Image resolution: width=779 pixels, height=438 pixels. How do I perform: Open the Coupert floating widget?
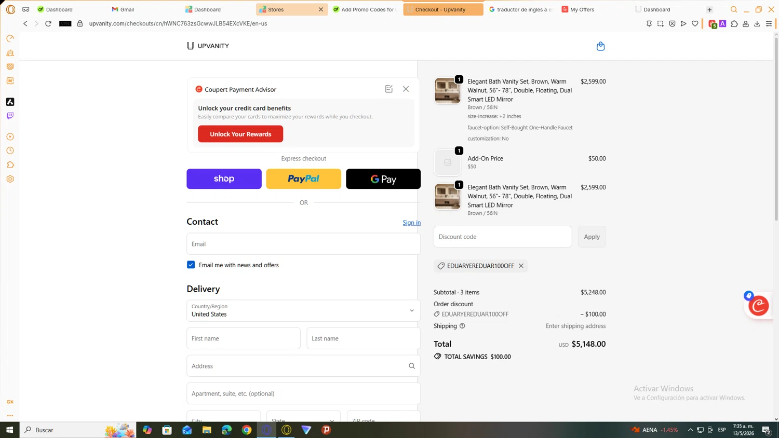click(758, 305)
